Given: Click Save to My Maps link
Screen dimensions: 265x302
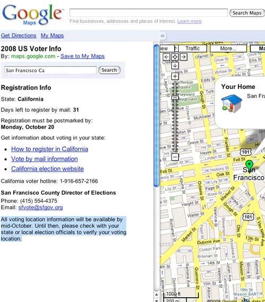Looking at the screenshot, I should tap(83, 56).
